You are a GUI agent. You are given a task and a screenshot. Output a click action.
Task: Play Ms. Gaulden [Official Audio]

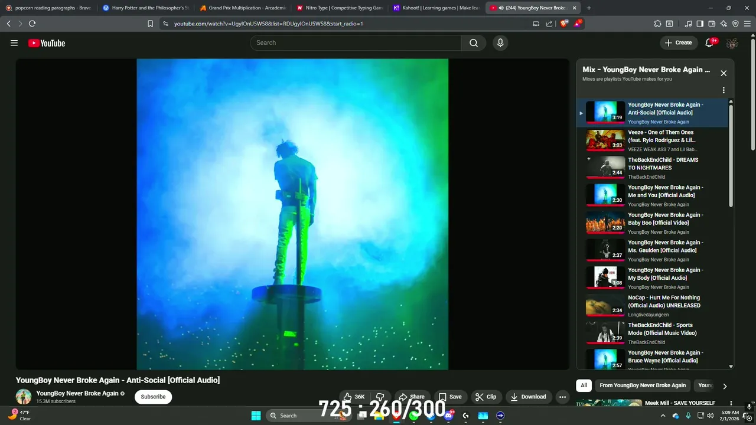click(653, 250)
